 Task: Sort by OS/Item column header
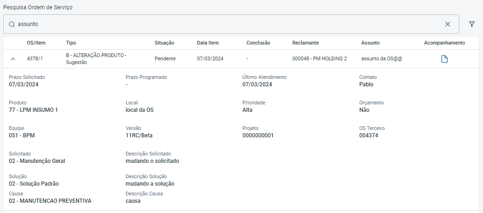click(36, 43)
